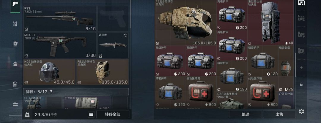Select the R93 sniper rifle slot
Viewport: 321px width, 123px height.
(x=60, y=19)
